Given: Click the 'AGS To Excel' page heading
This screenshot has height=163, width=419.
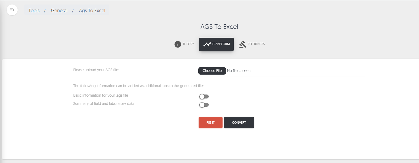Looking at the screenshot, I should tap(219, 27).
